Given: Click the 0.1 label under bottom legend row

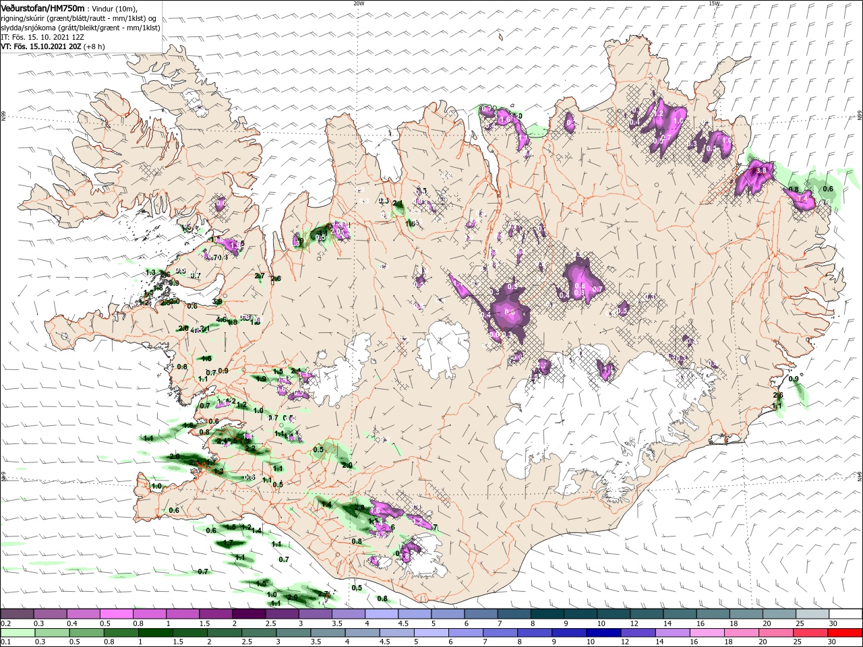Looking at the screenshot, I should (x=5, y=643).
